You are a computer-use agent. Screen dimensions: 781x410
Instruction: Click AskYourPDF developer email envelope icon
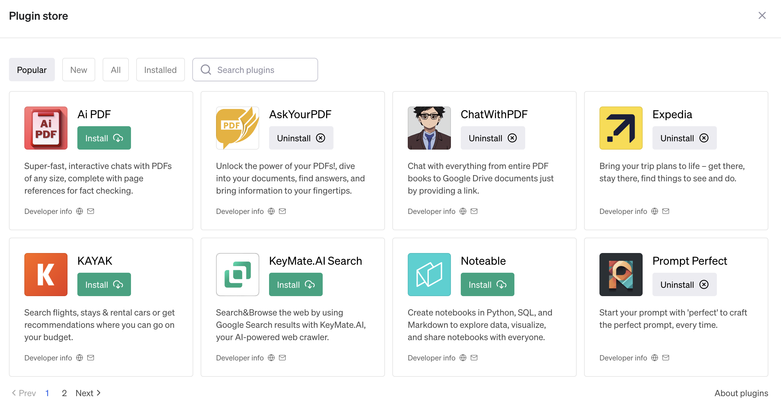[x=282, y=211]
